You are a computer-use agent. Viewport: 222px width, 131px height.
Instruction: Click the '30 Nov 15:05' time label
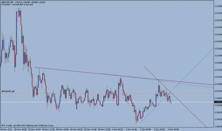click(x=21, y=129)
